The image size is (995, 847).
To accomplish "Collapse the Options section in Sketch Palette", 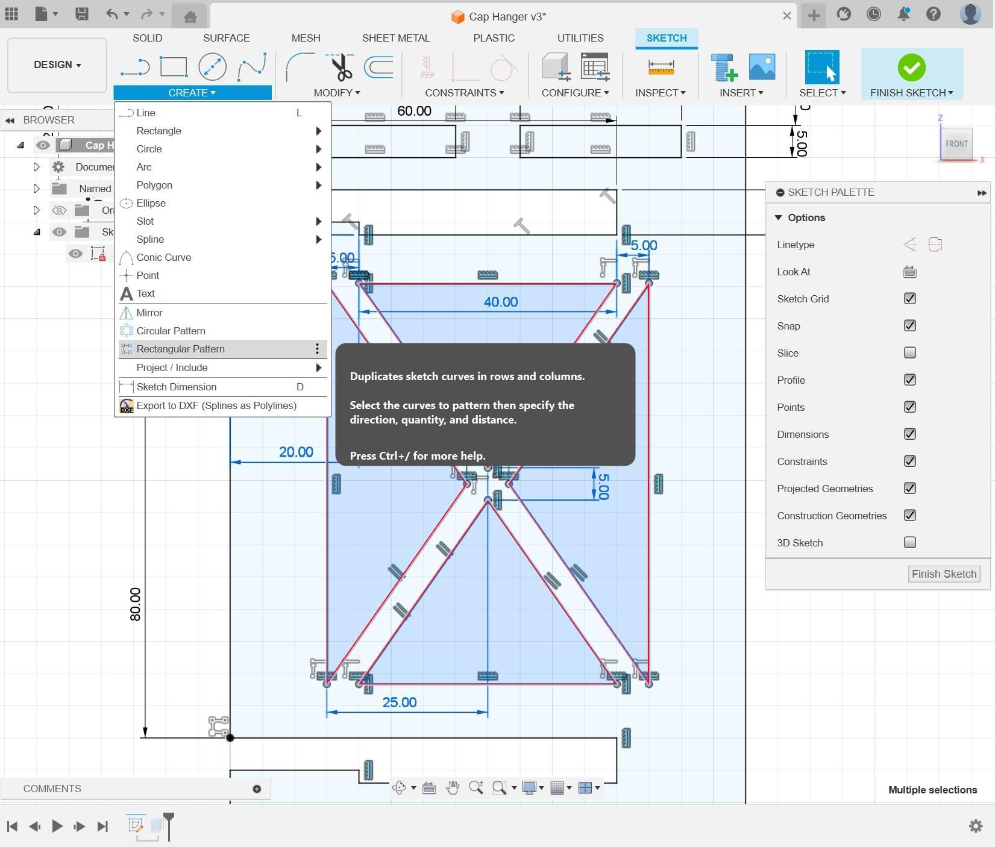I will click(x=778, y=217).
